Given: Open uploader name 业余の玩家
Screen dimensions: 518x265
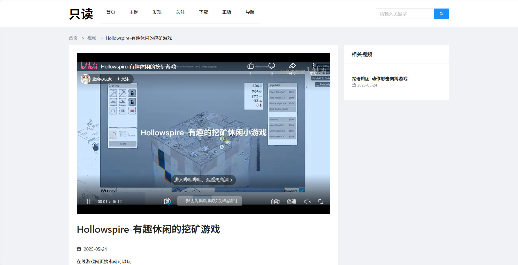Looking at the screenshot, I should click(102, 79).
